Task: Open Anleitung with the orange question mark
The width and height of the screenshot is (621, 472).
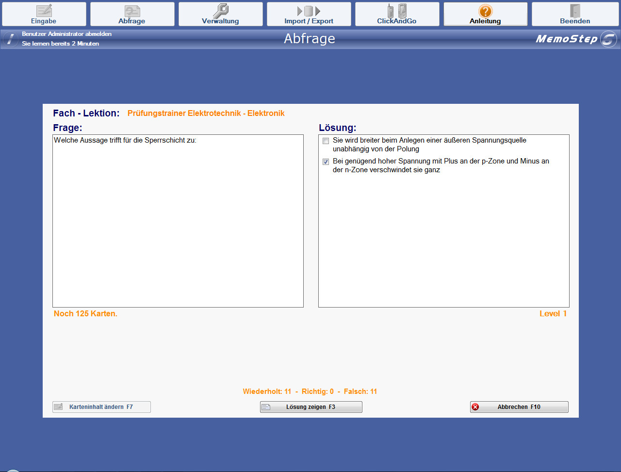Action: [x=485, y=11]
